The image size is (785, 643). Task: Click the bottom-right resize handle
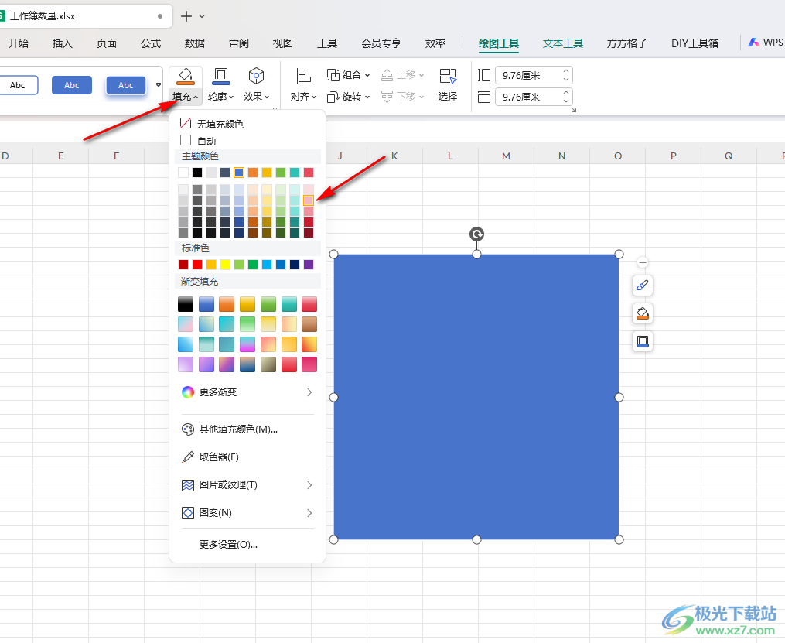619,539
